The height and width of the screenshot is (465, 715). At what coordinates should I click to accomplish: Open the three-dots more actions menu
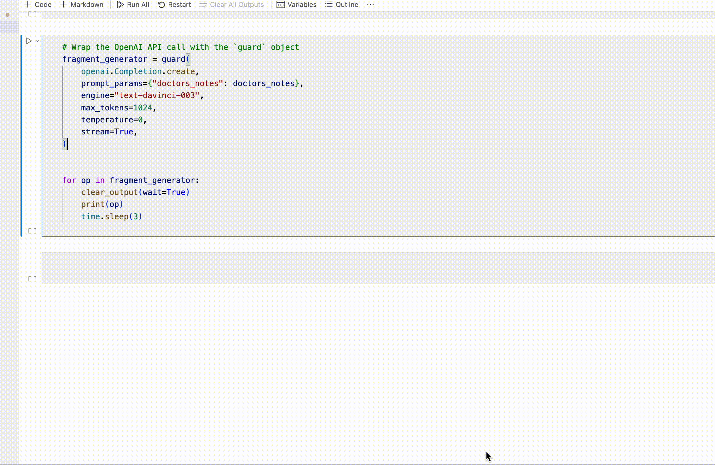click(370, 4)
